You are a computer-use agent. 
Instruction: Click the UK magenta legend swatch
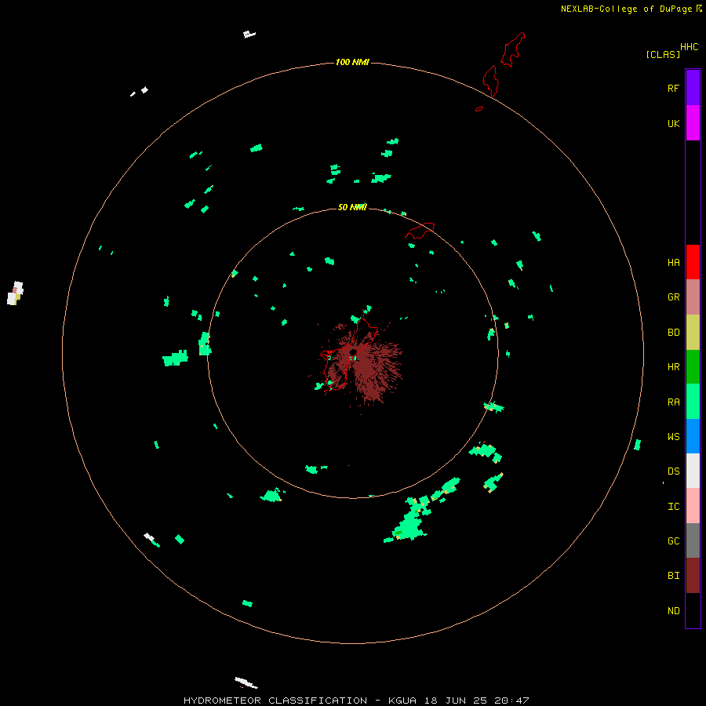(x=693, y=123)
